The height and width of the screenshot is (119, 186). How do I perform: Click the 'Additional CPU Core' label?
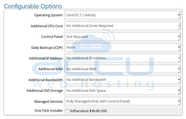click(x=47, y=26)
